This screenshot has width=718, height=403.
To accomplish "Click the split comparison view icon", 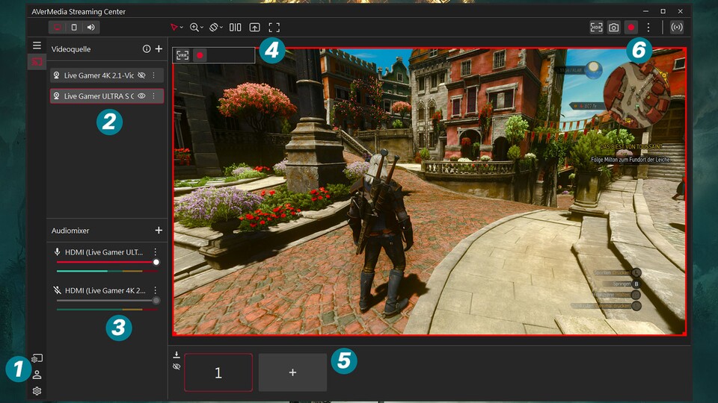I will tap(235, 28).
